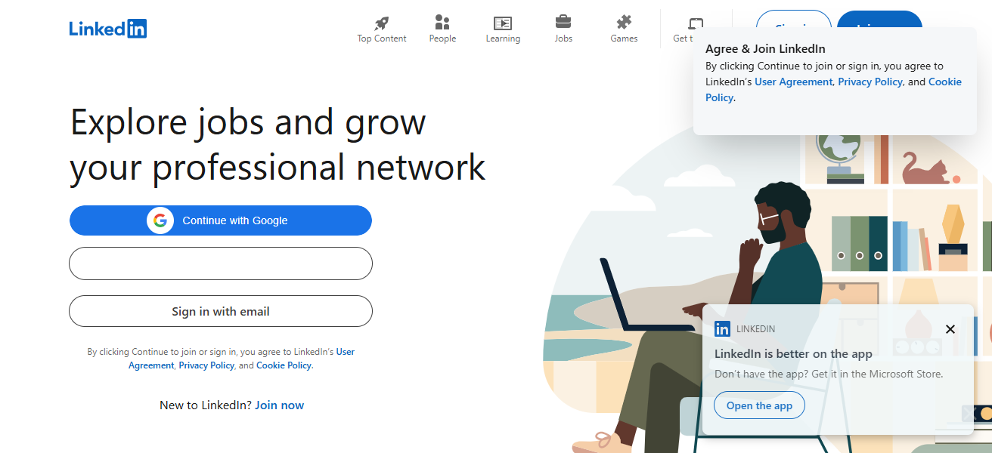Open Privacy Policy link under Sign in with email
992x453 pixels.
coord(206,365)
